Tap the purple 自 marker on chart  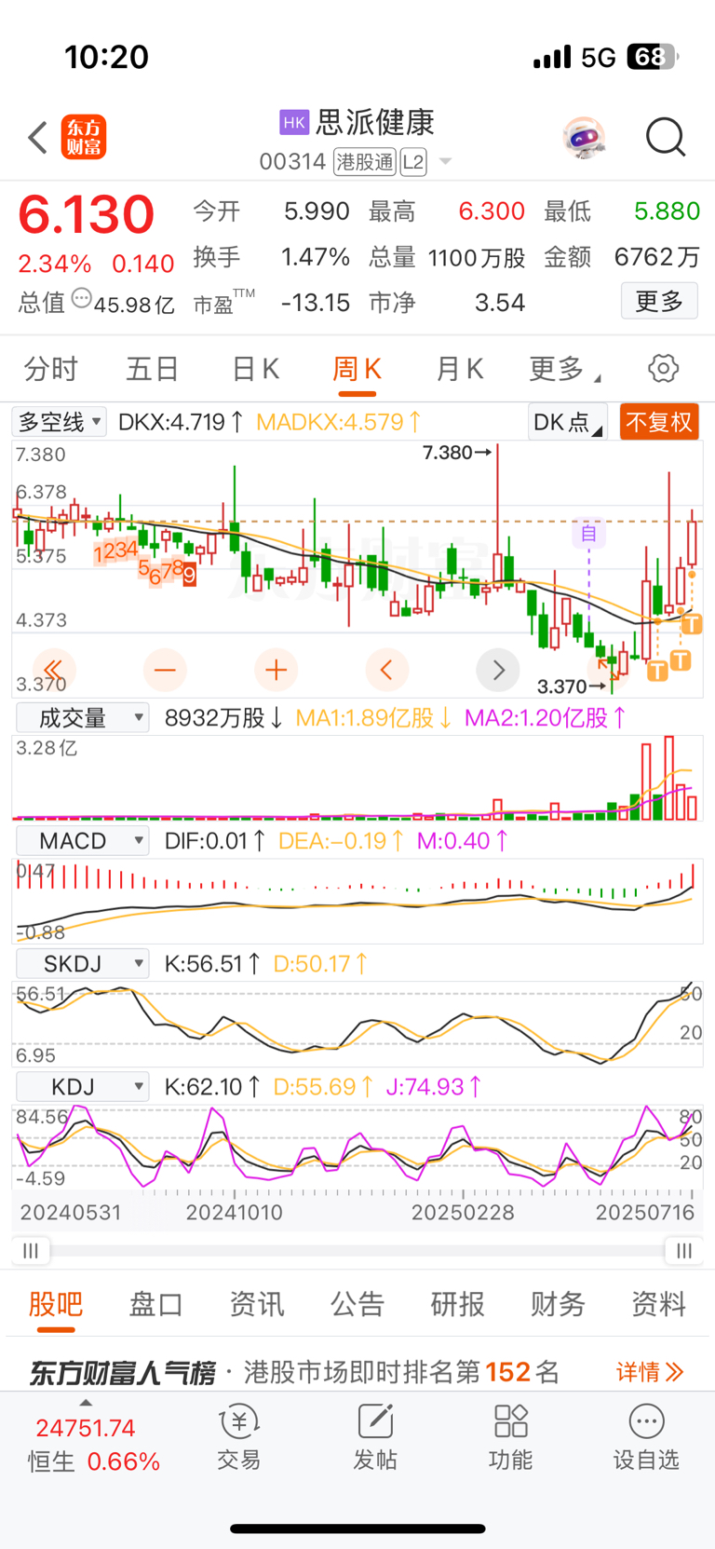pos(588,533)
